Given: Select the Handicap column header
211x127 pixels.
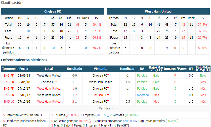Looking at the screenshot, I should coord(127,69).
